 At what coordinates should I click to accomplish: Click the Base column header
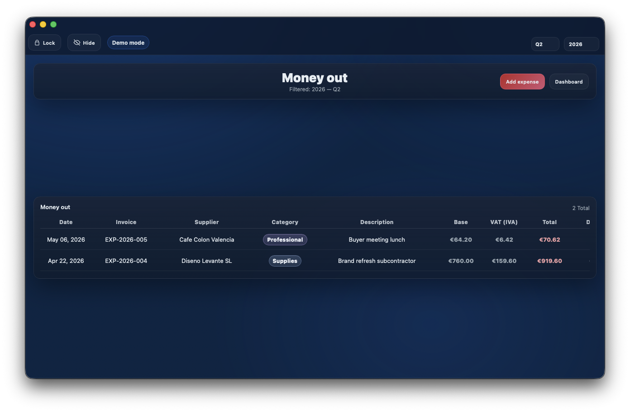461,222
